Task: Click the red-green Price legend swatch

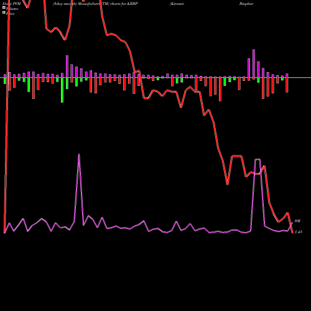Action: coord(4,13)
